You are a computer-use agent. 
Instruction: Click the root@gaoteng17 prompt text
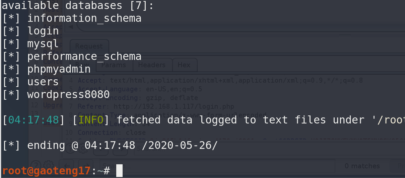tap(46, 171)
